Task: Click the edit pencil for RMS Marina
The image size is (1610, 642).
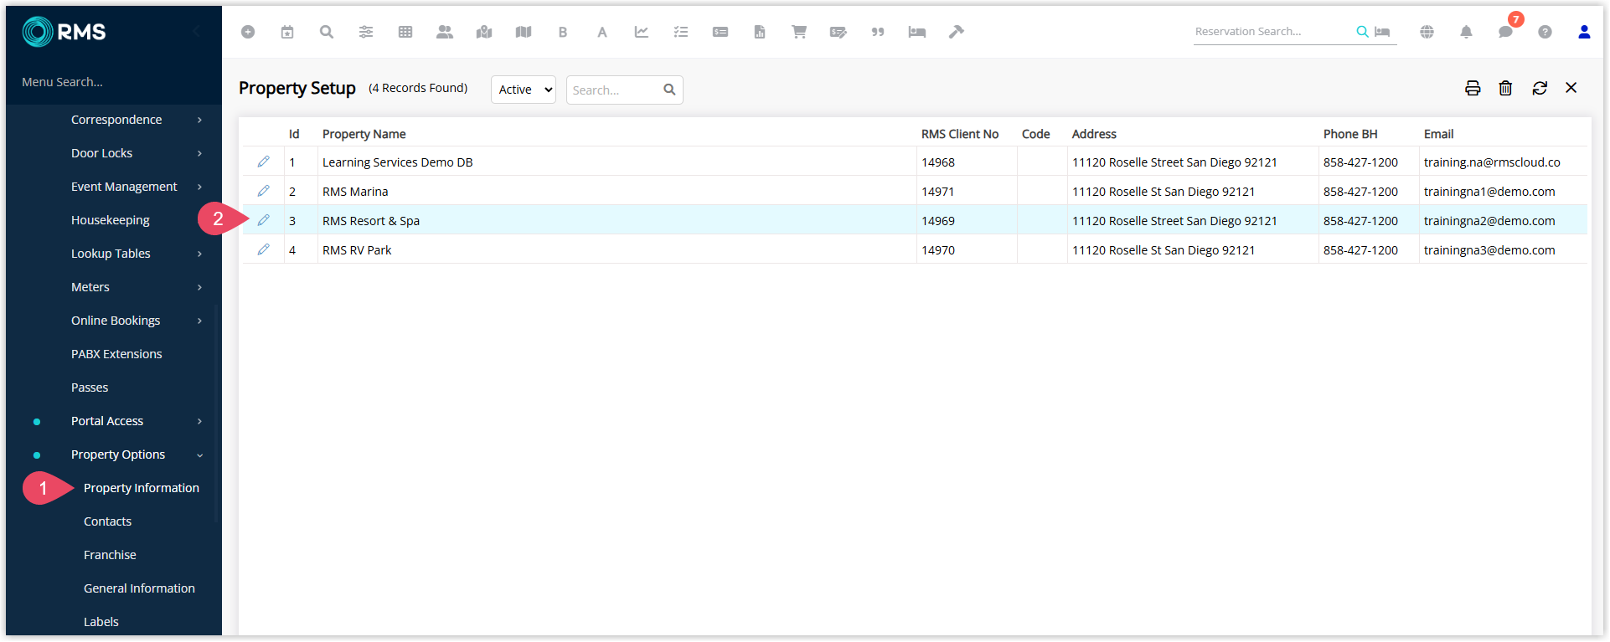Action: pos(263,191)
